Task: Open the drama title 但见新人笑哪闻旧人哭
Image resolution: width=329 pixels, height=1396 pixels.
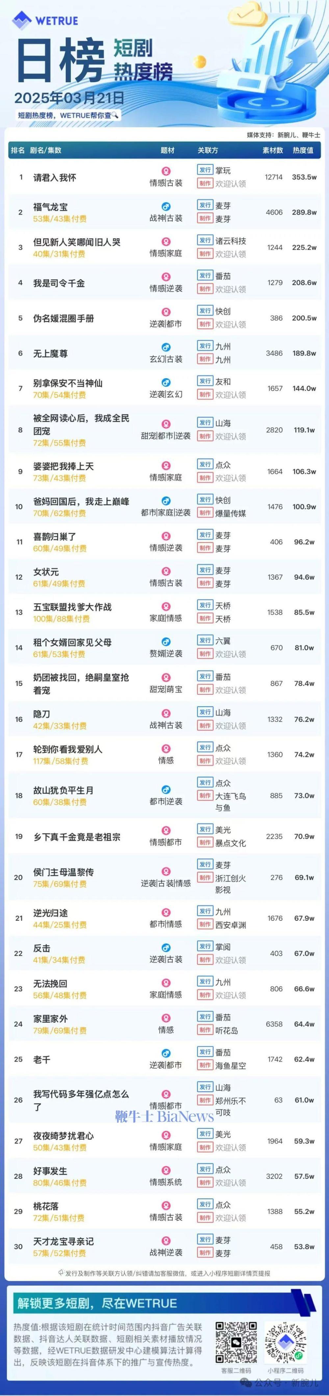Action: 76,242
